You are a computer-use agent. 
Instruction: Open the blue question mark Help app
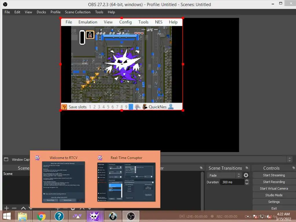pyautogui.click(x=59, y=216)
